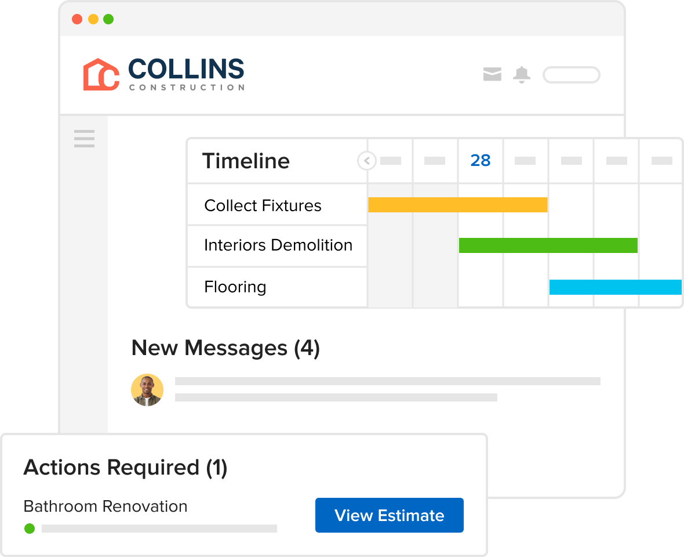This screenshot has height=557, width=684.
Task: Select the Collect Fixtures row label
Action: (263, 205)
